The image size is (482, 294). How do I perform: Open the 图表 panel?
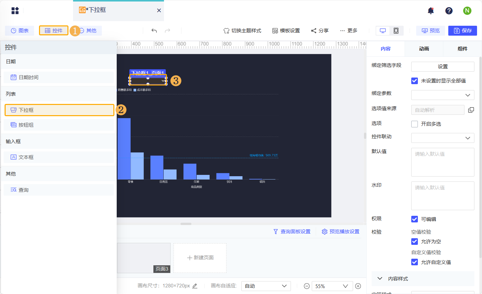point(20,31)
